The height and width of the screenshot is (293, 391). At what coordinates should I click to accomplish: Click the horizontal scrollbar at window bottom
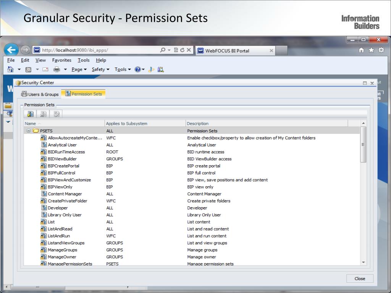(37, 287)
